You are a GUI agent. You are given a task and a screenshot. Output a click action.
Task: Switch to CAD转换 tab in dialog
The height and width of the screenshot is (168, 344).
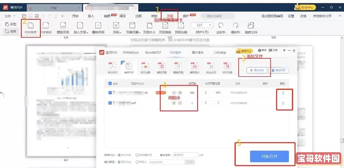[220, 53]
